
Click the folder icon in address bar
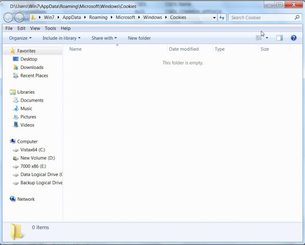click(x=33, y=17)
